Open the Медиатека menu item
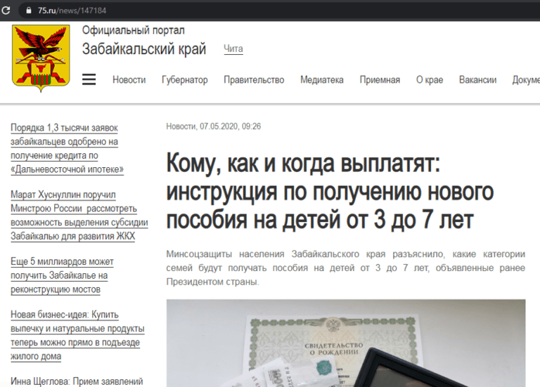 click(322, 80)
